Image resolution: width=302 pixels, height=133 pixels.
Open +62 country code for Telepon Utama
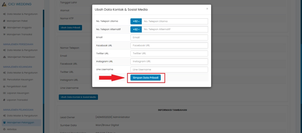coord(136,21)
